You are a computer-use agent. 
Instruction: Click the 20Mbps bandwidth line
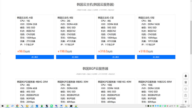click(27, 102)
